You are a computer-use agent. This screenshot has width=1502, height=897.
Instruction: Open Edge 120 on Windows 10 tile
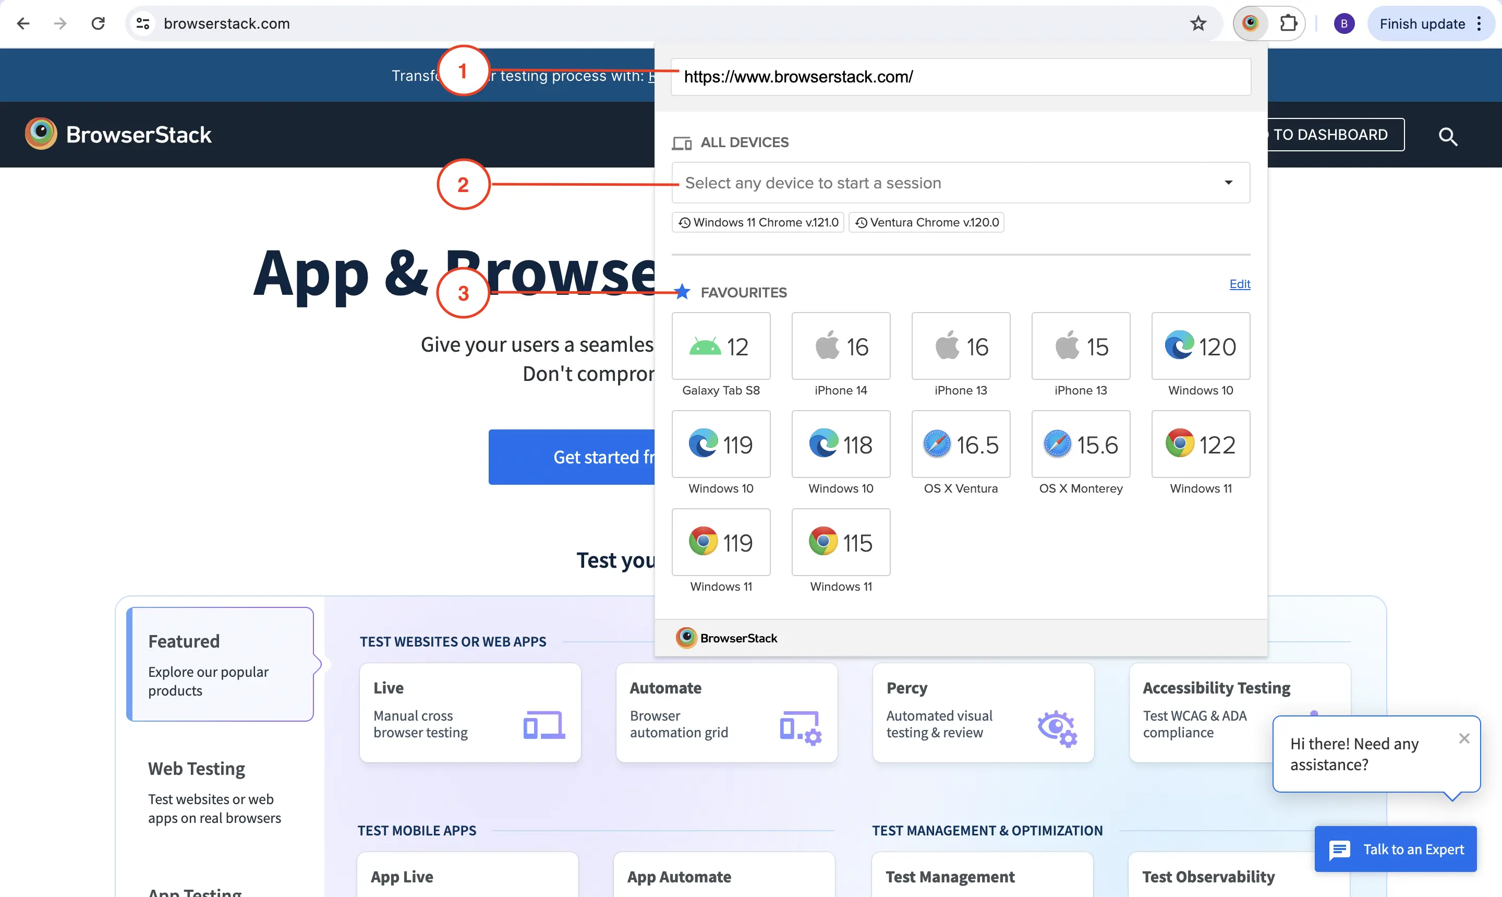pyautogui.click(x=1200, y=346)
